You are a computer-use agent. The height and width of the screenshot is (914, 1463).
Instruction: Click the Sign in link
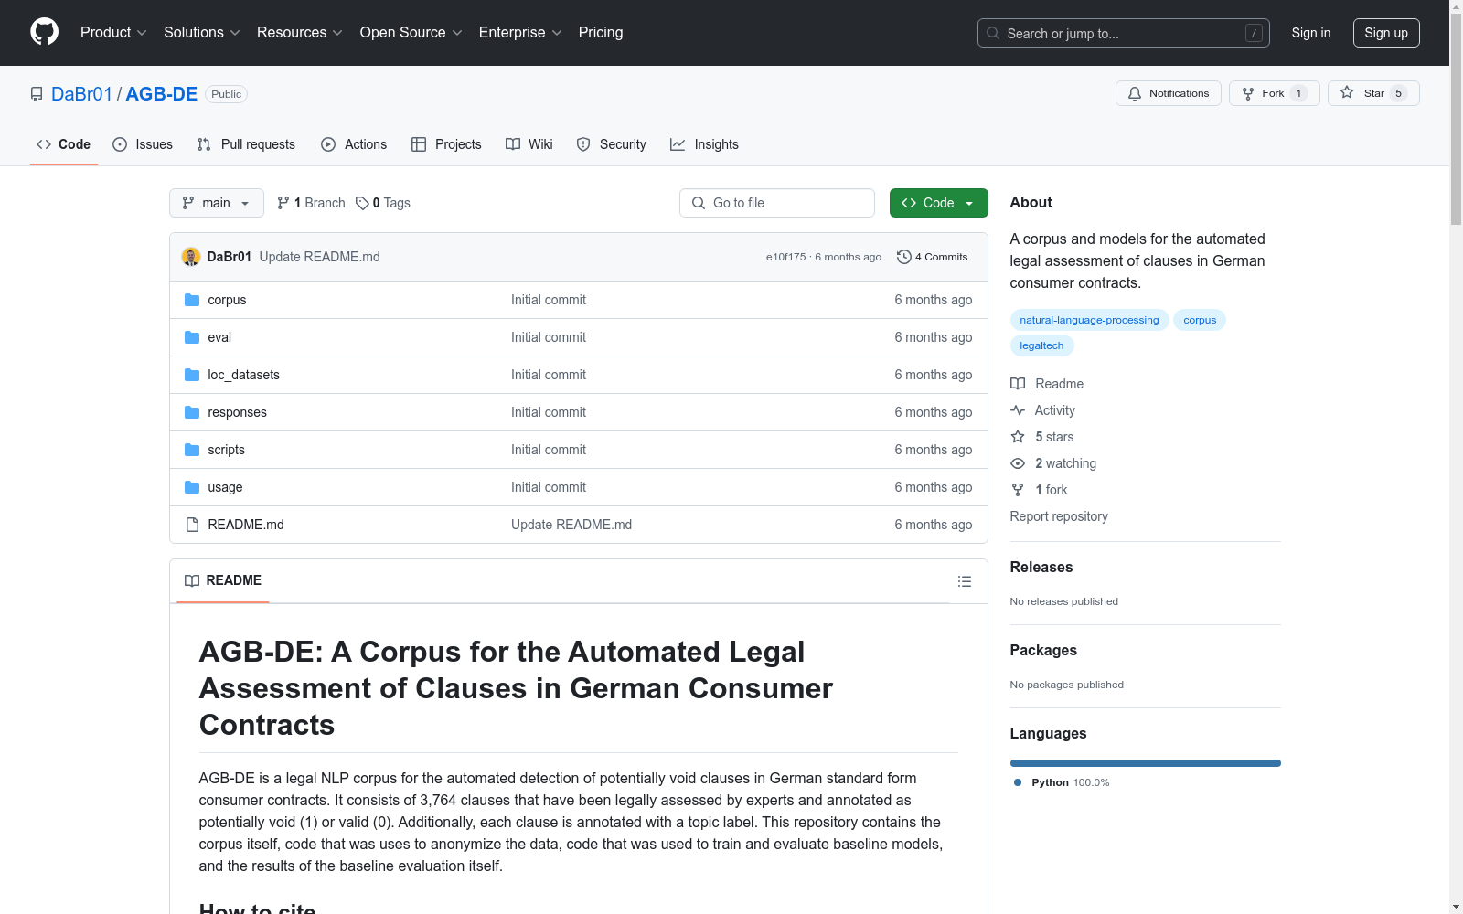[1311, 33]
